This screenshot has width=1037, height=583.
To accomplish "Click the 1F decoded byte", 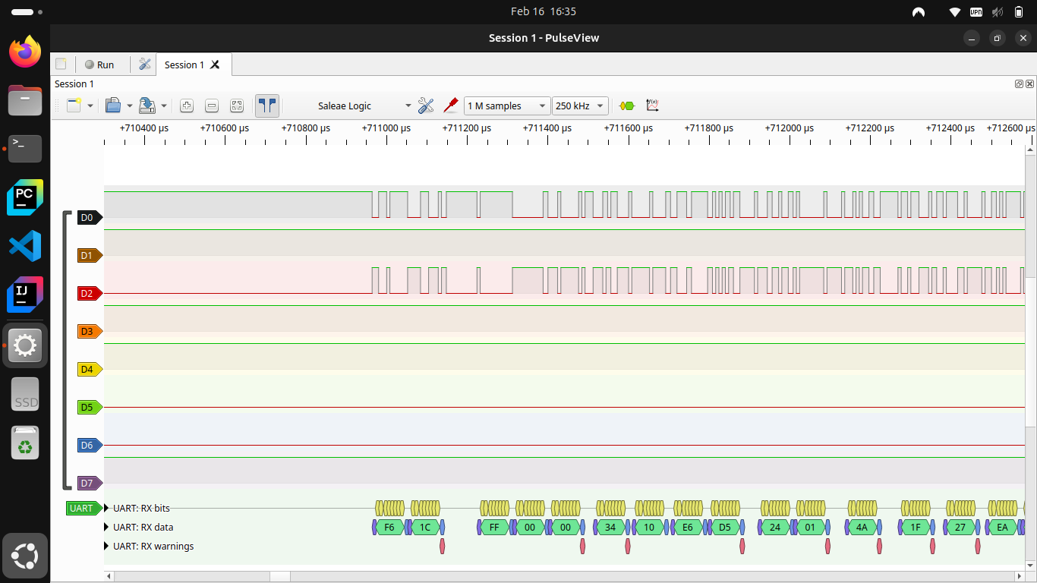I will (916, 527).
